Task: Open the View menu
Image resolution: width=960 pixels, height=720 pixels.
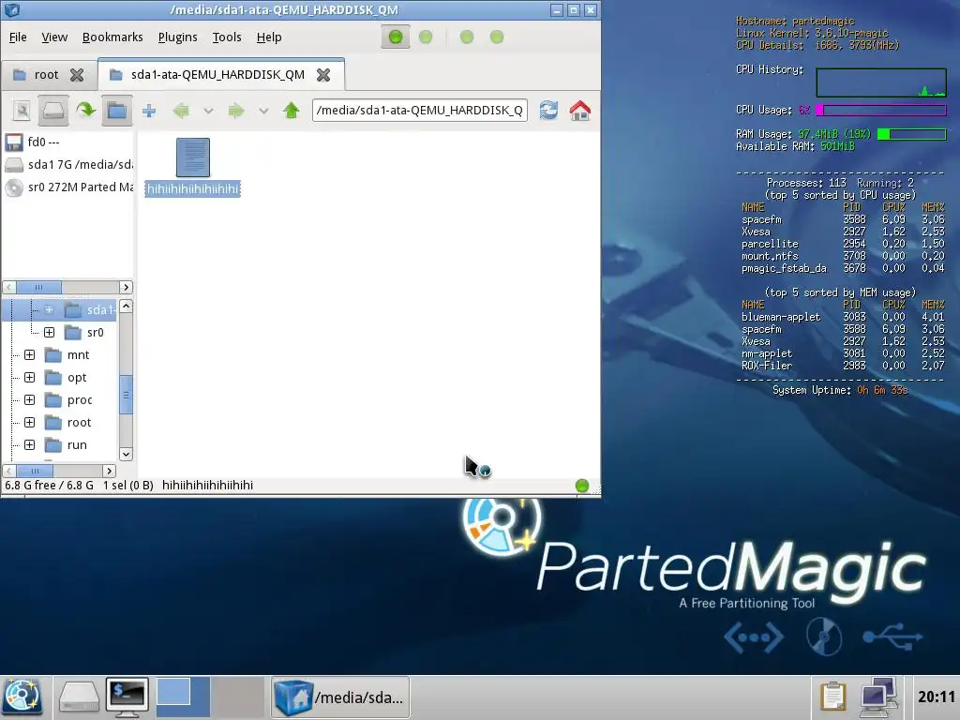Action: pos(54,37)
